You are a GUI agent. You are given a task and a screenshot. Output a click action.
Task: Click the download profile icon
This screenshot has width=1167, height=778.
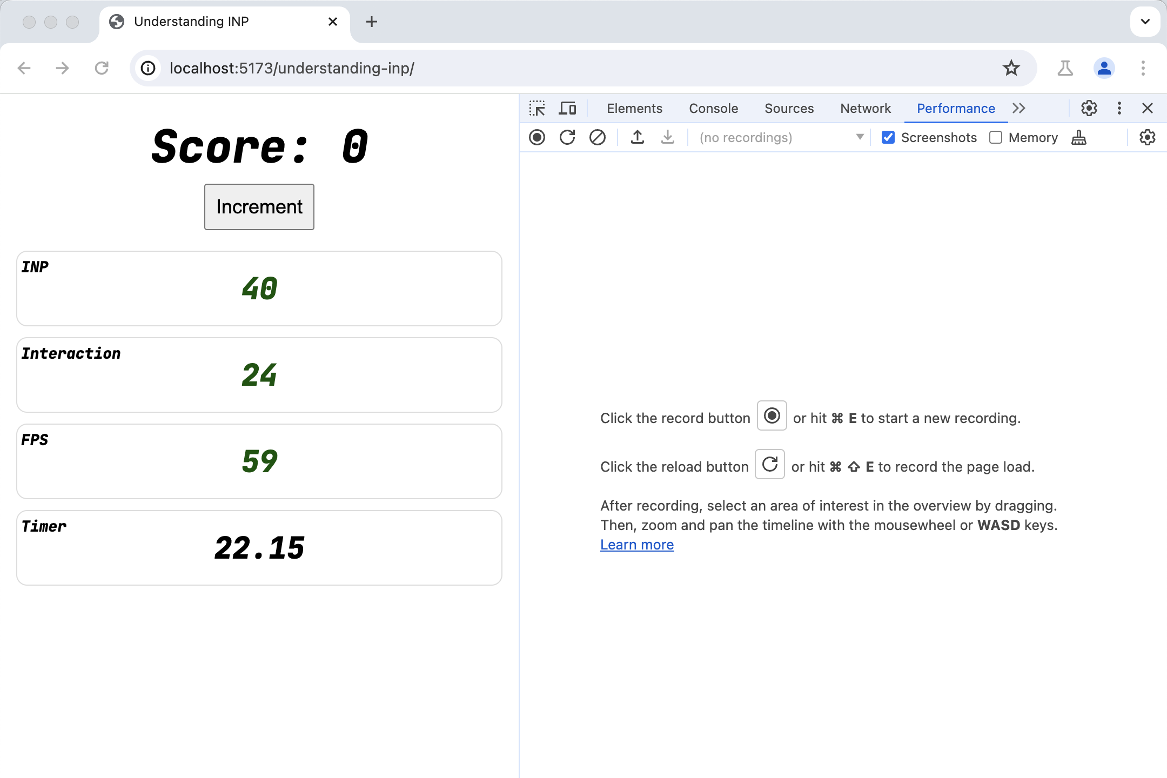pos(667,137)
